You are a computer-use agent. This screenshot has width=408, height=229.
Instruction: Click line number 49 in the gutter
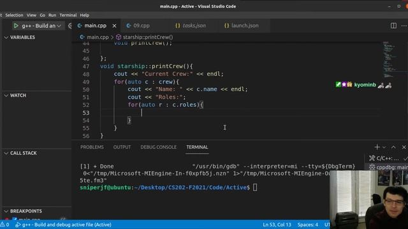(x=86, y=82)
